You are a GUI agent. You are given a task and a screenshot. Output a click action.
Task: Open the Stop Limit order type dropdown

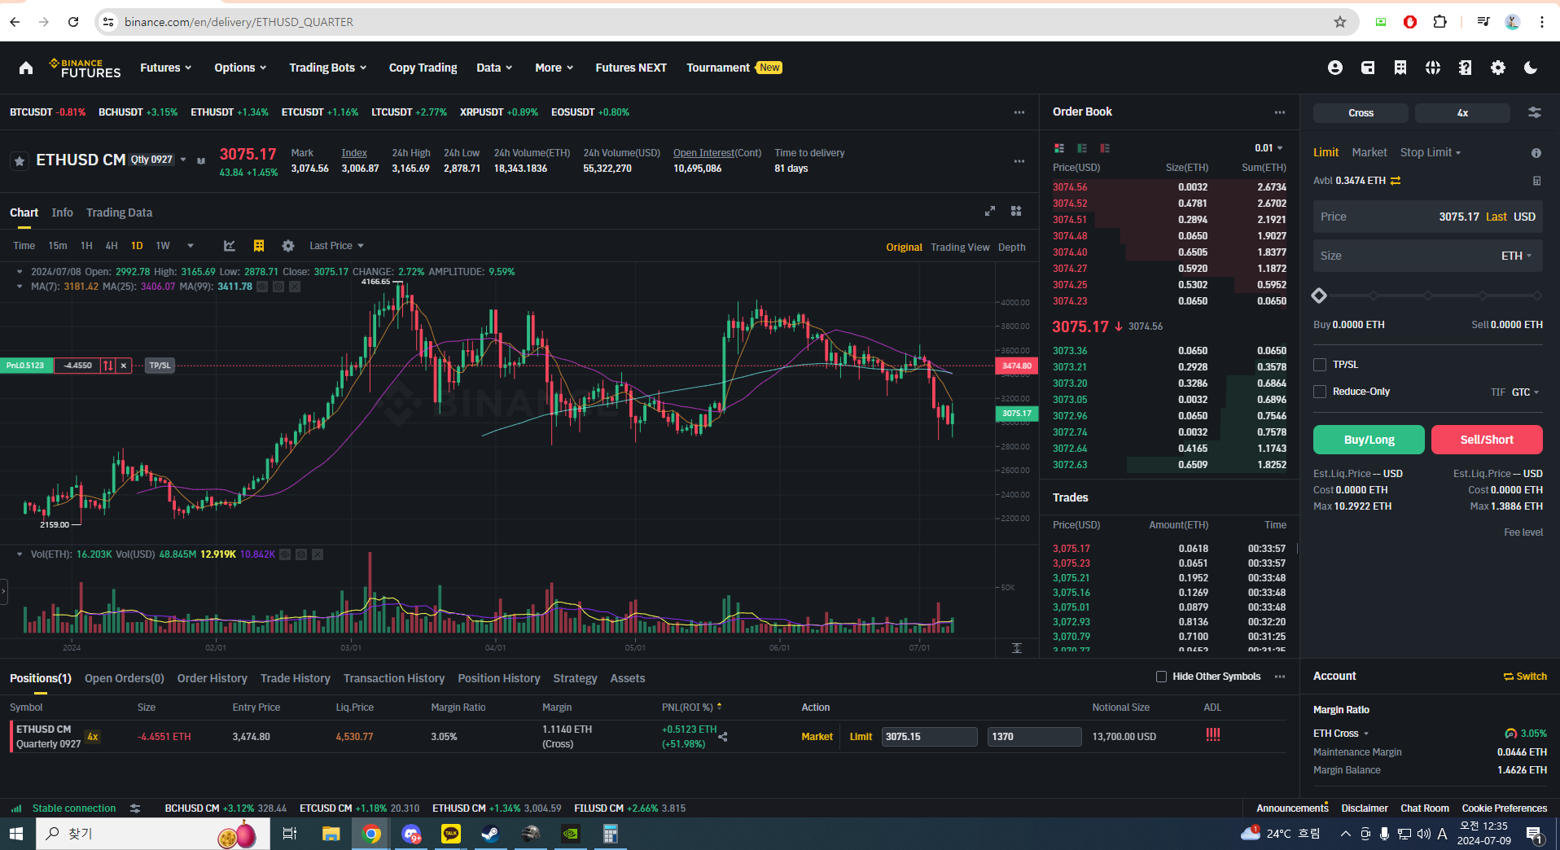click(x=1431, y=153)
